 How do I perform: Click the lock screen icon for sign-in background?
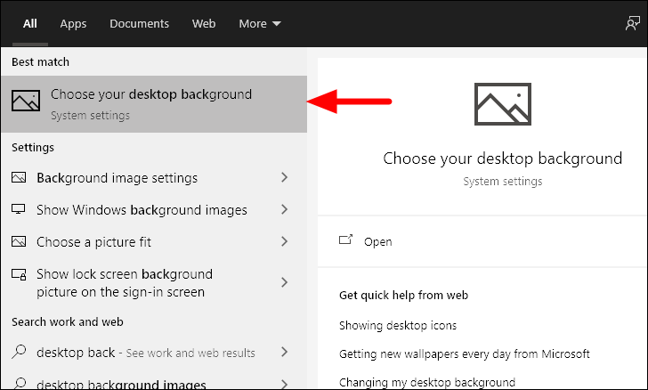click(19, 274)
